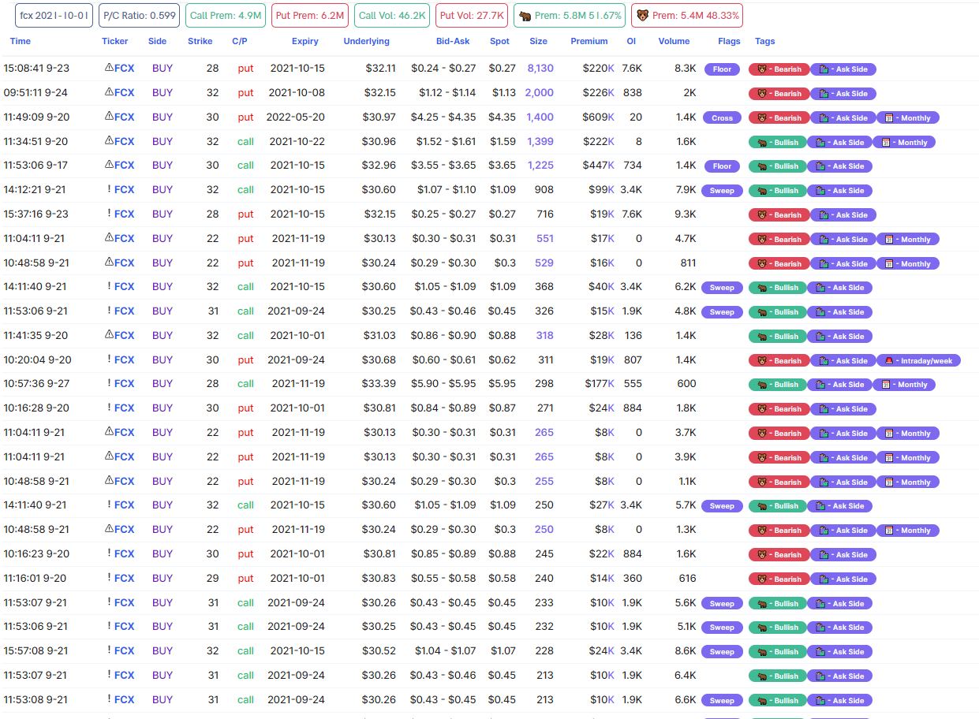Viewport: 979px width, 719px height.
Task: Click the search field showing fcx 2021-10-01
Action: tap(53, 15)
